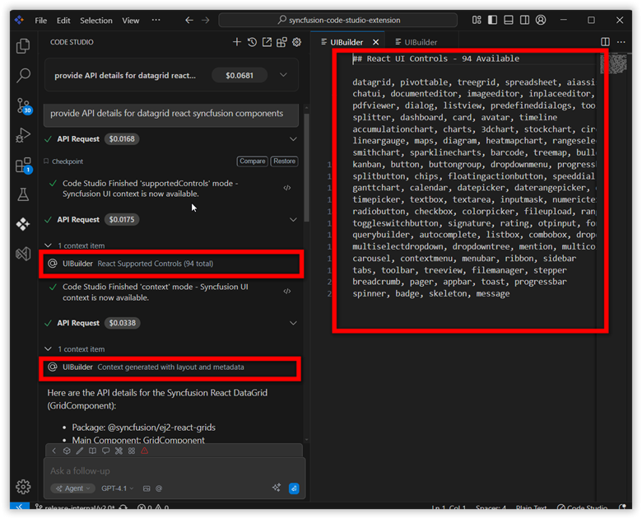
Task: Open the Extensions view in activity bar
Action: tap(23, 166)
